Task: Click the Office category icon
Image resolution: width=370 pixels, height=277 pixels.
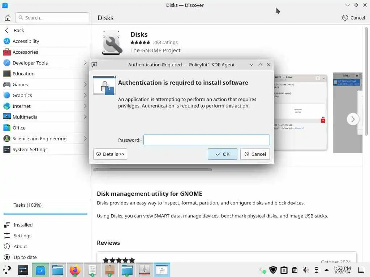Action: coord(7,128)
